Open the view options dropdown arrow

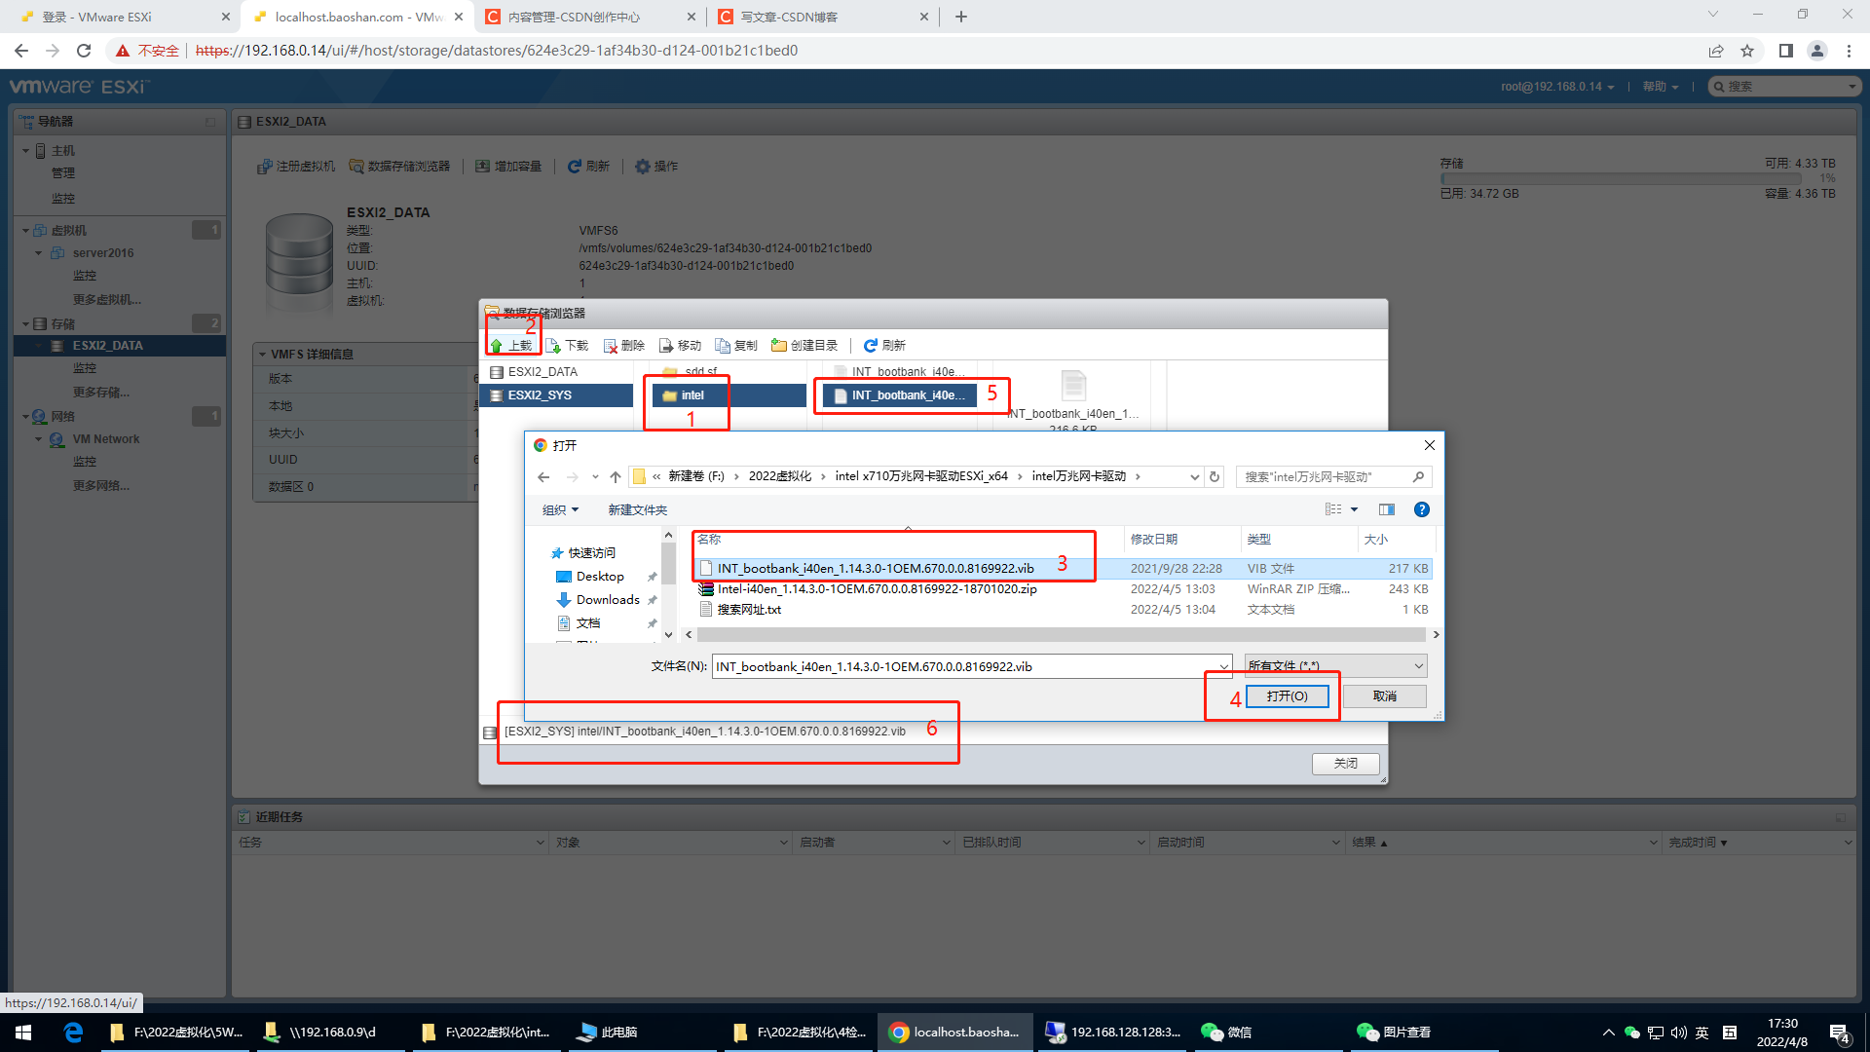coord(1354,509)
